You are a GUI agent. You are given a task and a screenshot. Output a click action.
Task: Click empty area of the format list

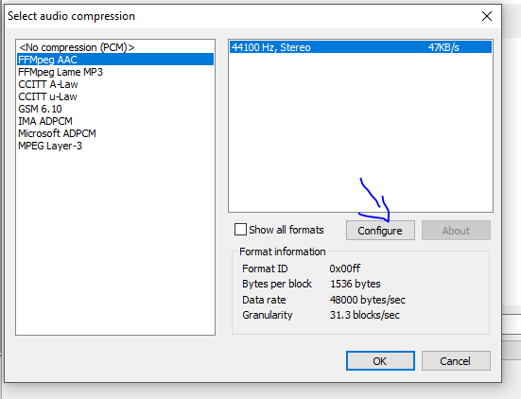pyautogui.click(x=360, y=133)
